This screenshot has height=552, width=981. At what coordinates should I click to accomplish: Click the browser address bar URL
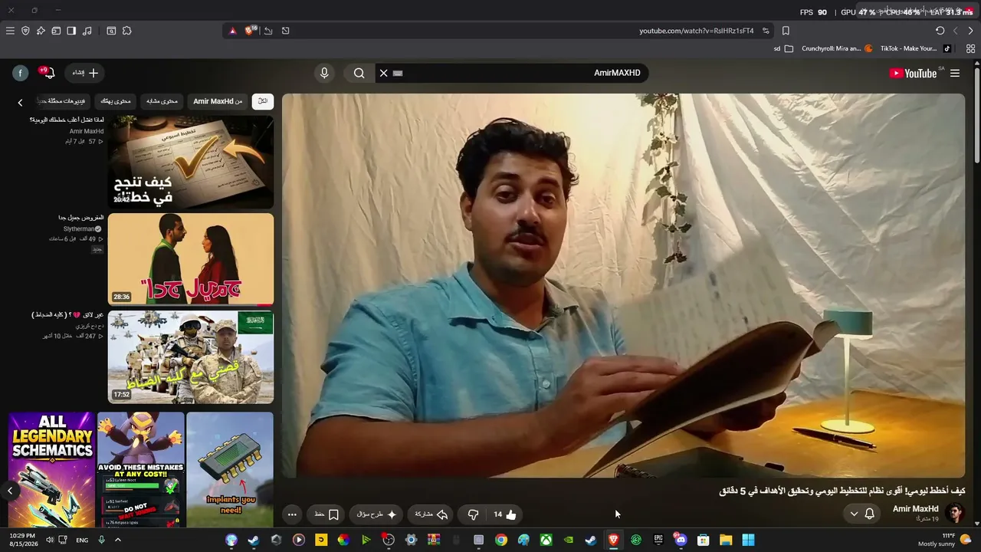tap(697, 31)
